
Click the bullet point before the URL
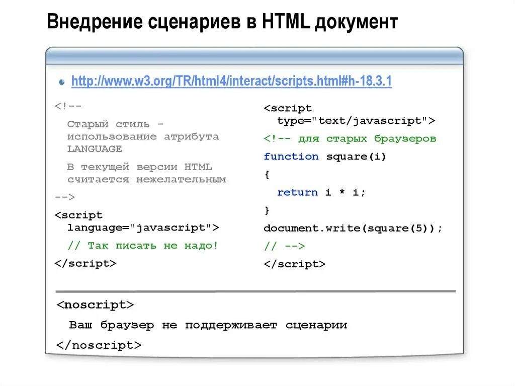tap(61, 82)
